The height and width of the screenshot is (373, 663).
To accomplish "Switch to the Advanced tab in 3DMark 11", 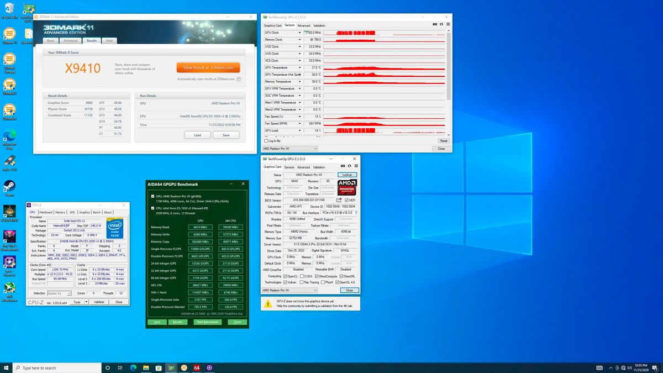I will click(x=71, y=40).
